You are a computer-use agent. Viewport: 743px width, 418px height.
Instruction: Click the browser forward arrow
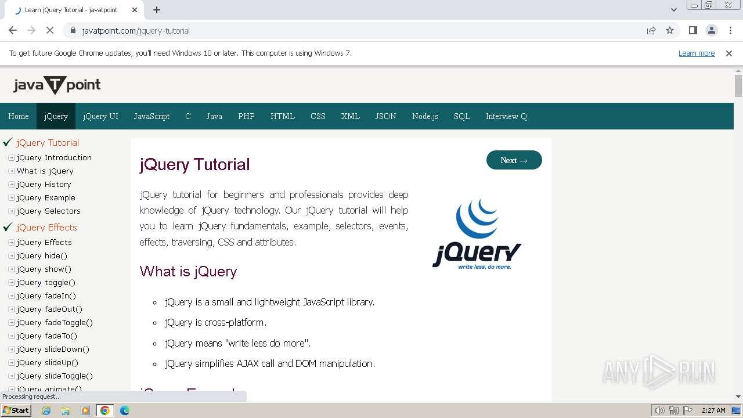pyautogui.click(x=31, y=30)
